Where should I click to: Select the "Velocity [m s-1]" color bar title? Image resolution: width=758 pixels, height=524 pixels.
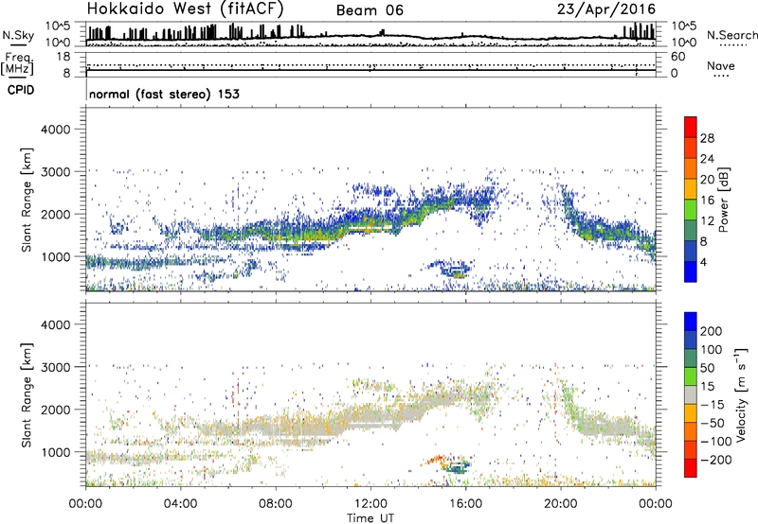tap(740, 394)
